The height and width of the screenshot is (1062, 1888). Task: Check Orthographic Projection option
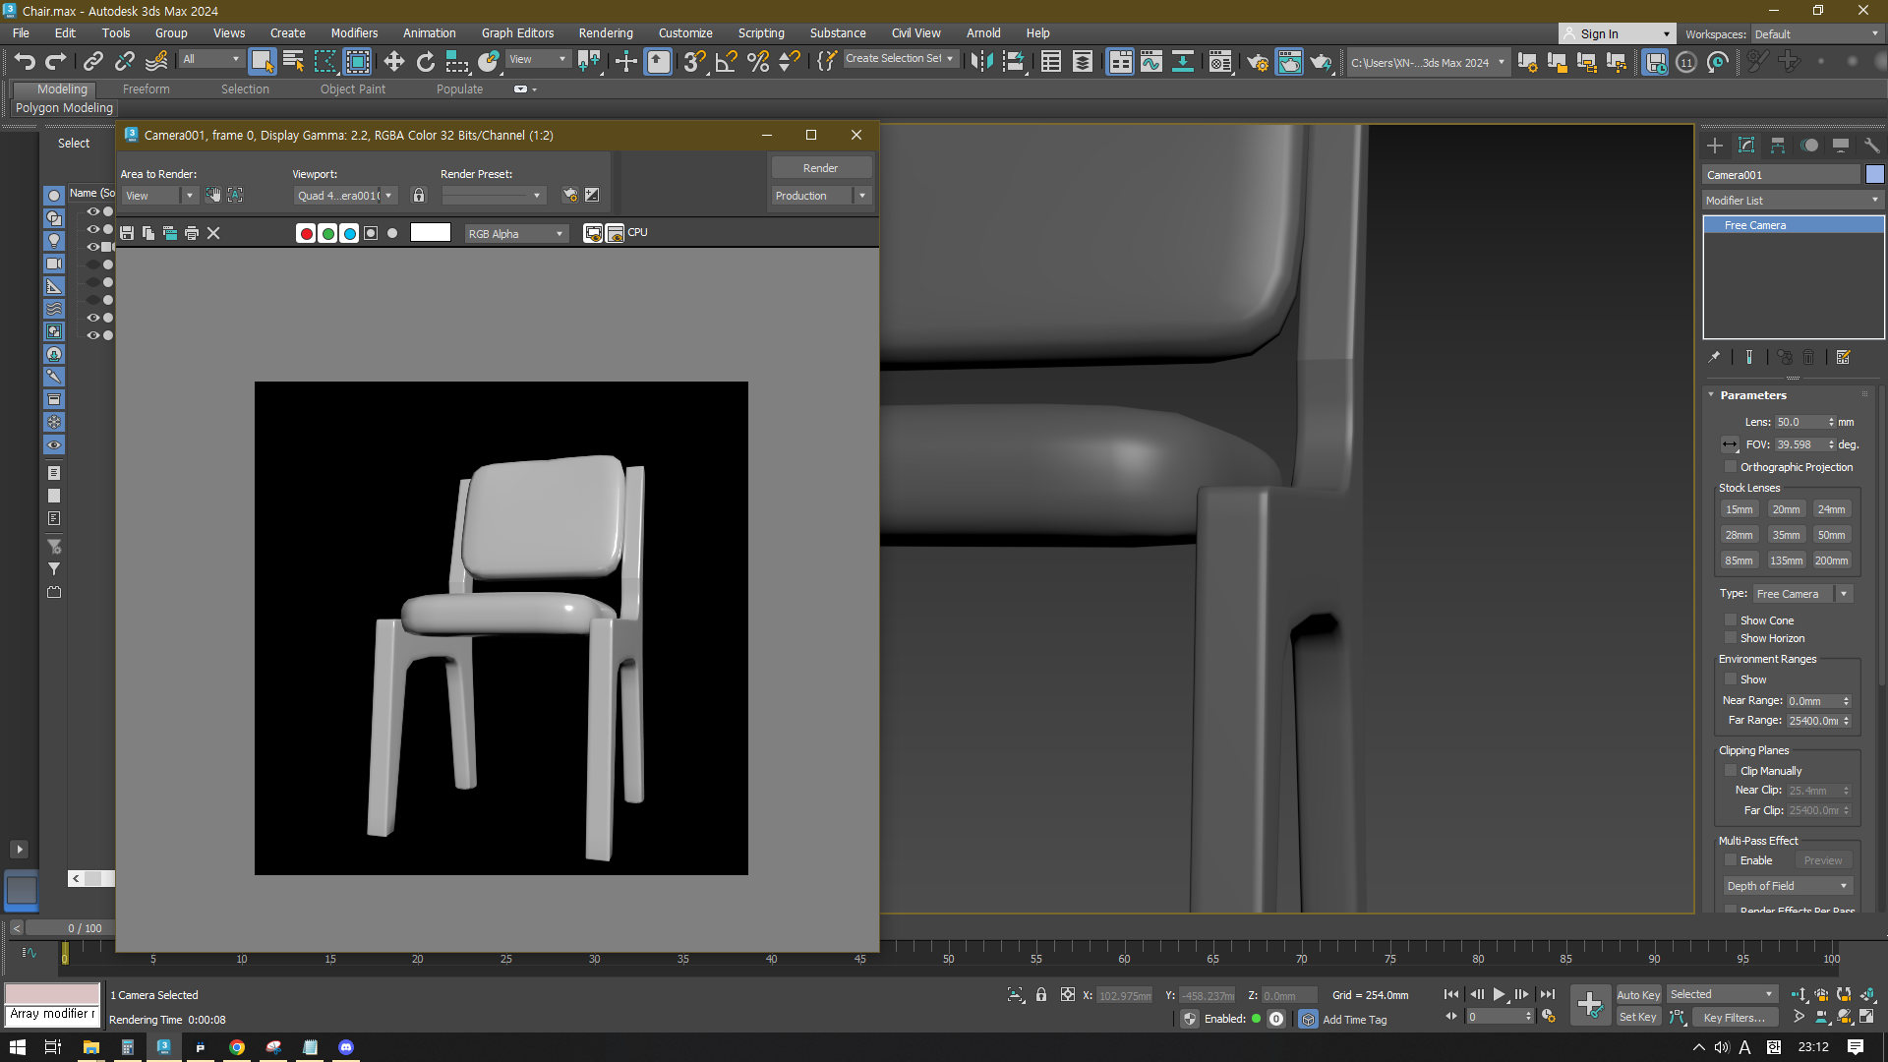(1731, 467)
